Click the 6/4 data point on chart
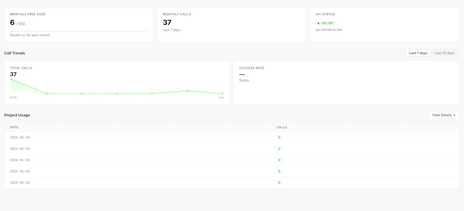 coord(222,94)
